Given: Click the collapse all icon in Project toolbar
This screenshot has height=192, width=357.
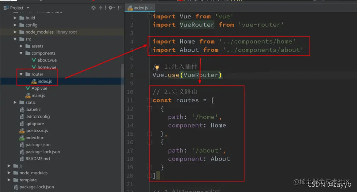Looking at the screenshot, I should (x=101, y=8).
